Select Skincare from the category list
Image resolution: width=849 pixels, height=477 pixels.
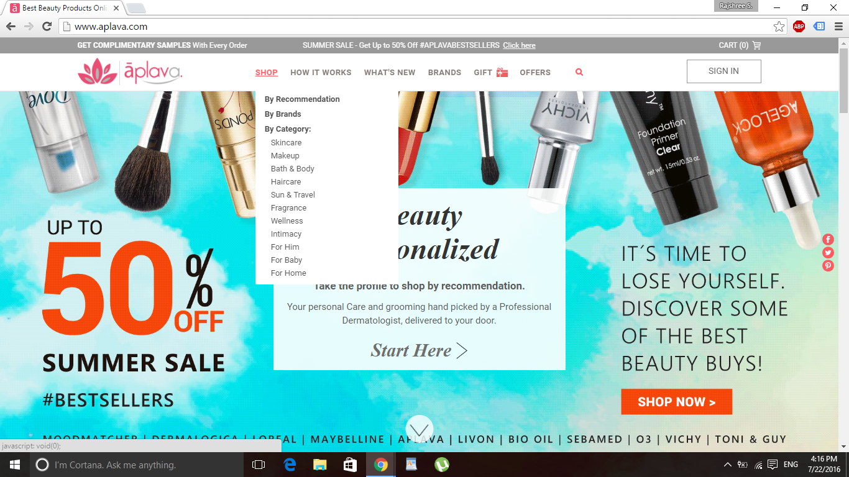click(286, 143)
